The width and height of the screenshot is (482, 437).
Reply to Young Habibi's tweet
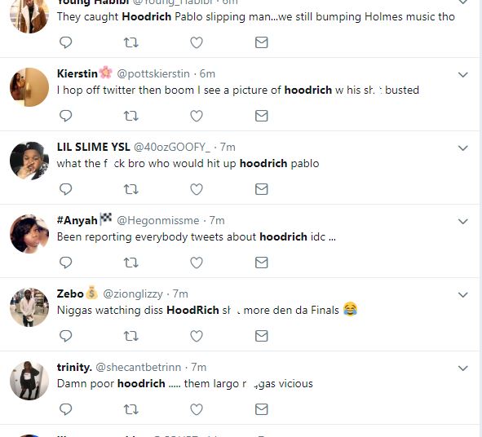click(x=65, y=42)
